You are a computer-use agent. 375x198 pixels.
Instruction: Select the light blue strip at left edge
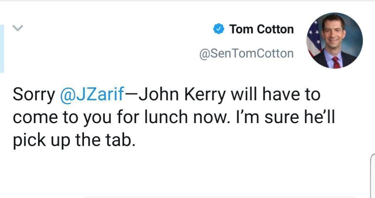coord(2,48)
